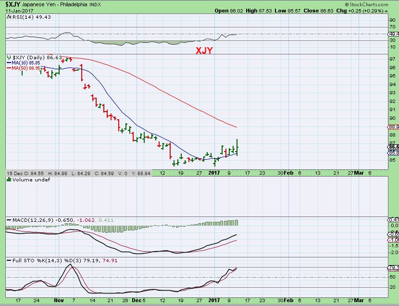Click the $XJY Daily price bars legend icon
The image size is (399, 306).
click(x=8, y=57)
